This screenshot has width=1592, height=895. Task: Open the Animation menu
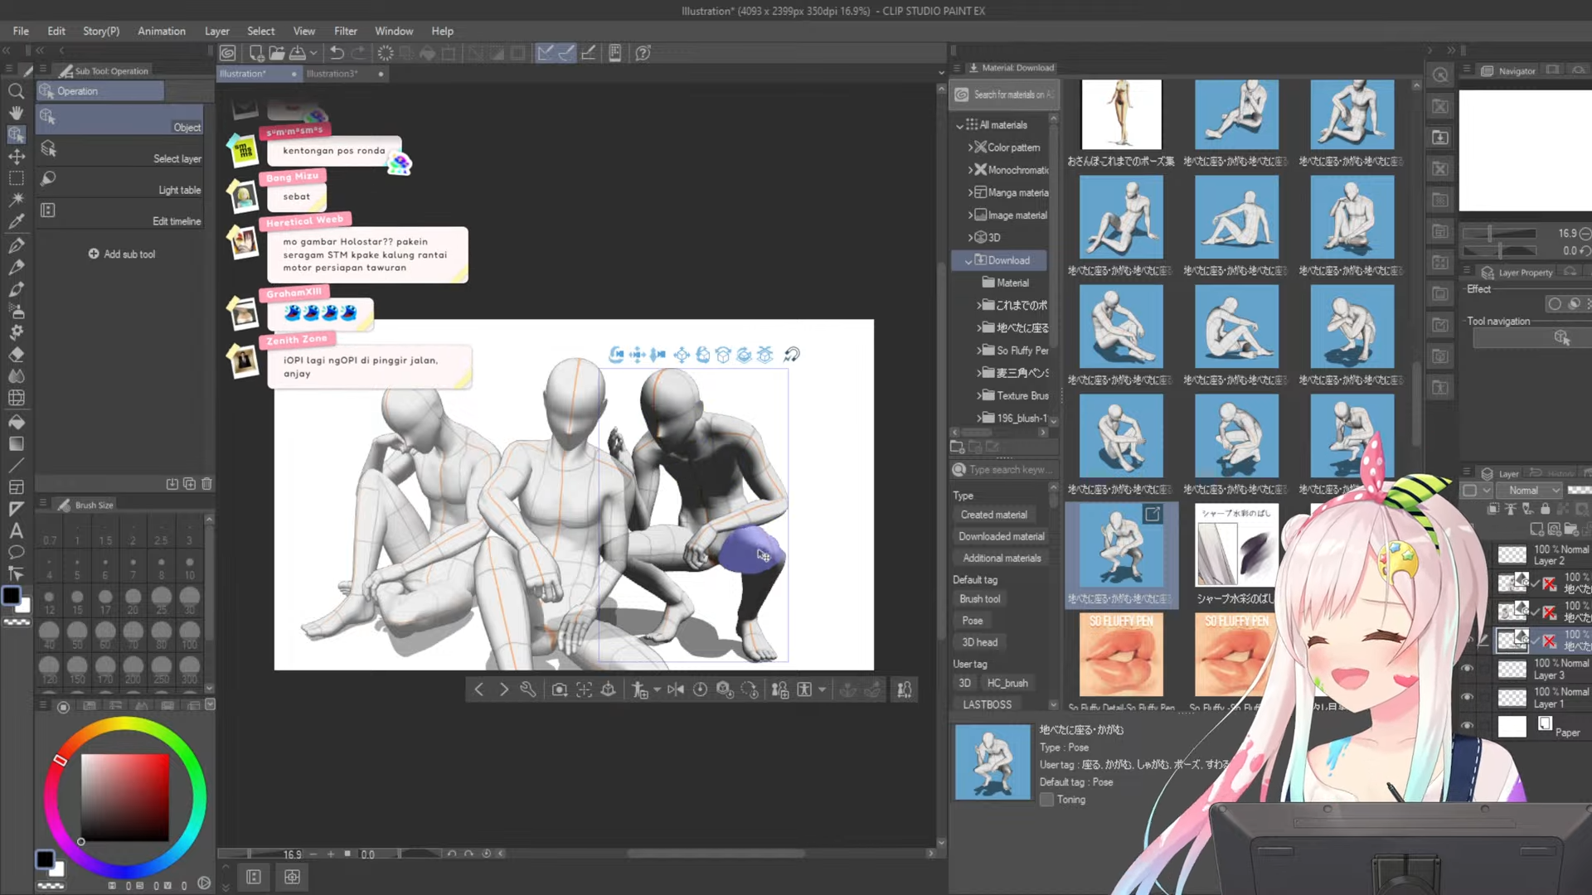tap(161, 31)
